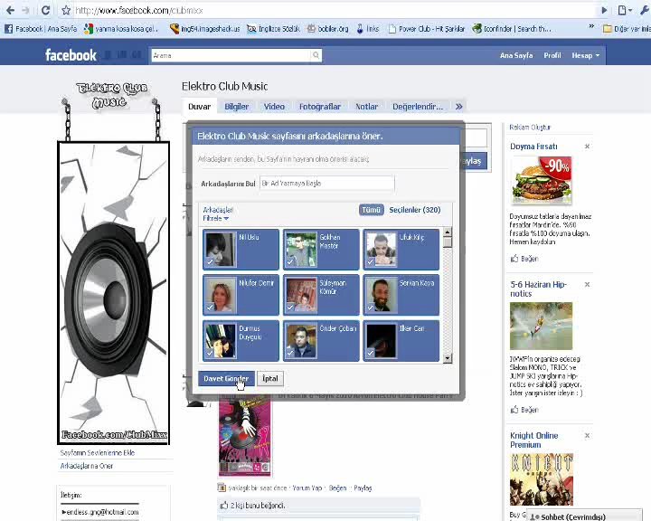
Task: Switch to the Duvar tab
Action: click(199, 107)
